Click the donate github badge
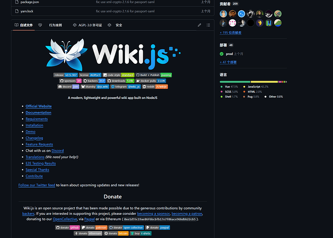The image size is (333, 238). click(x=68, y=227)
